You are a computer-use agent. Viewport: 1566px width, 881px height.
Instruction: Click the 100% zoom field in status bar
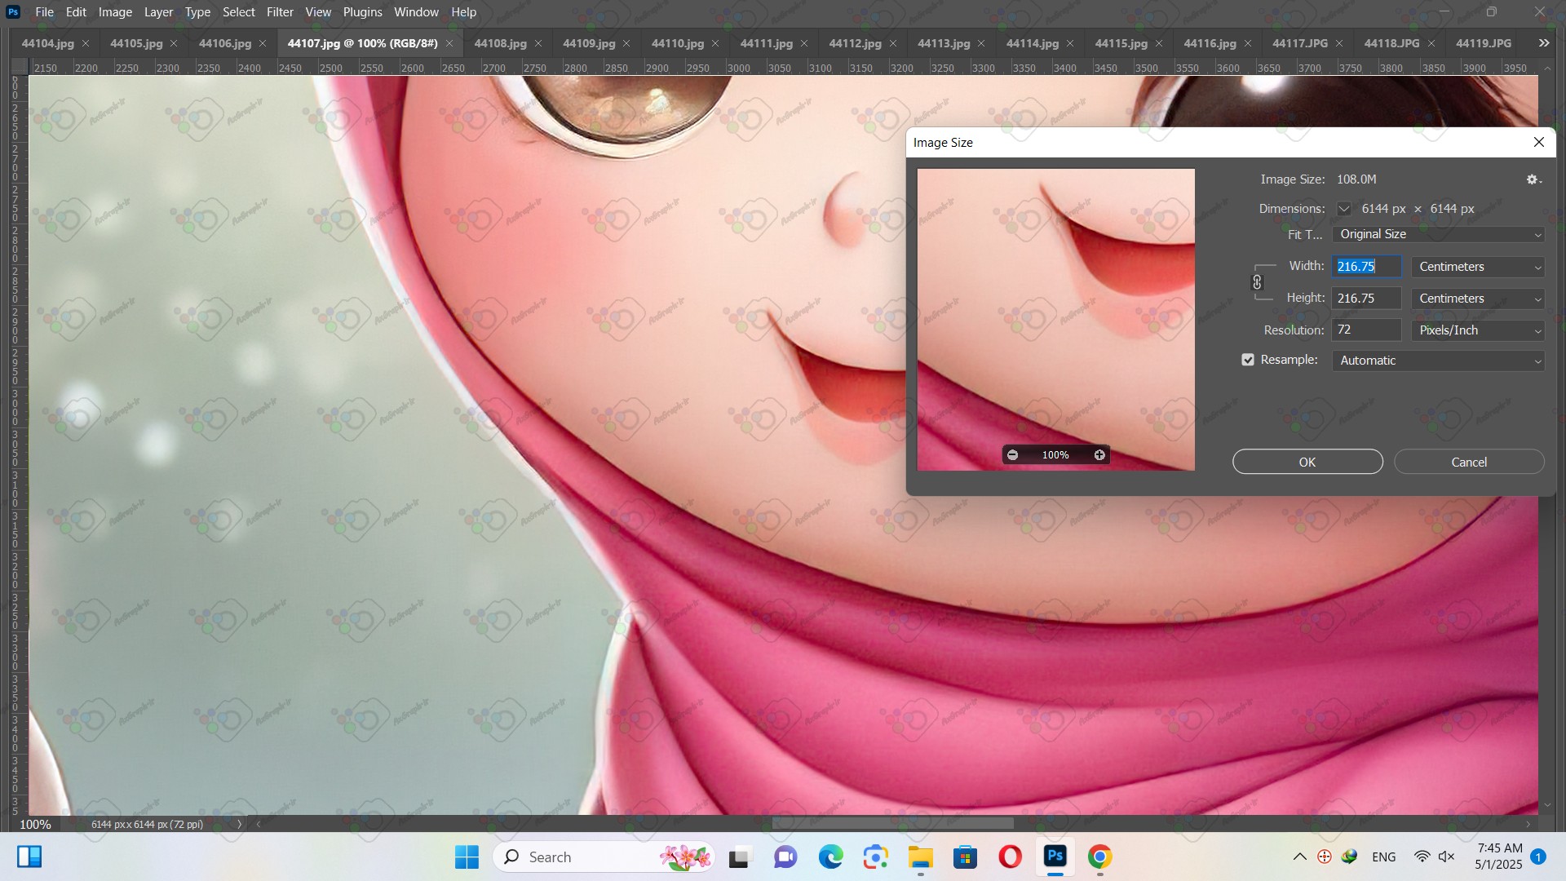click(36, 824)
